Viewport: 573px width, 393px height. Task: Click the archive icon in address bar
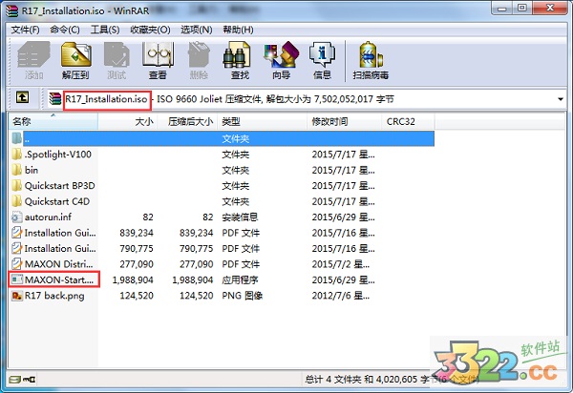[x=55, y=98]
